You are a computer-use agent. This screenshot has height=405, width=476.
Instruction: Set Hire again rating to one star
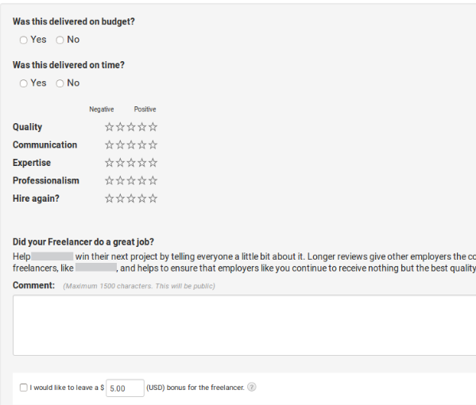click(110, 199)
